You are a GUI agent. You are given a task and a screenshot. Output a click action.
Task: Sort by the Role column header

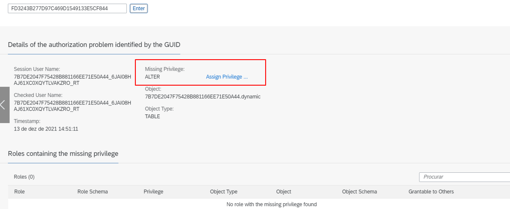click(20, 192)
